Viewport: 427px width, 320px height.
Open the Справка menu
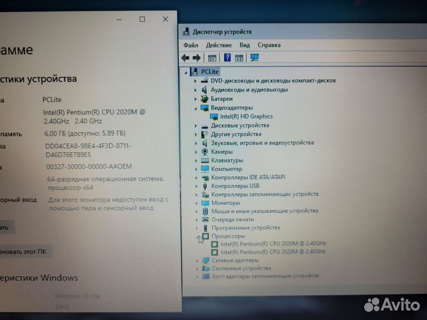(x=269, y=45)
